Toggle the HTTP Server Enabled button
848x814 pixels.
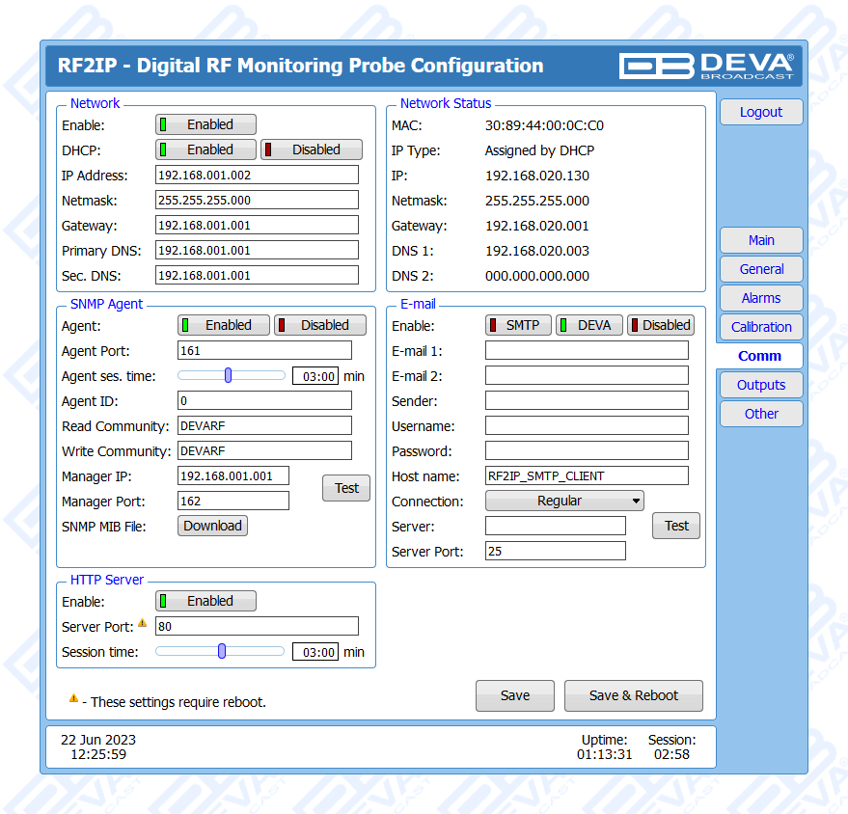click(206, 601)
